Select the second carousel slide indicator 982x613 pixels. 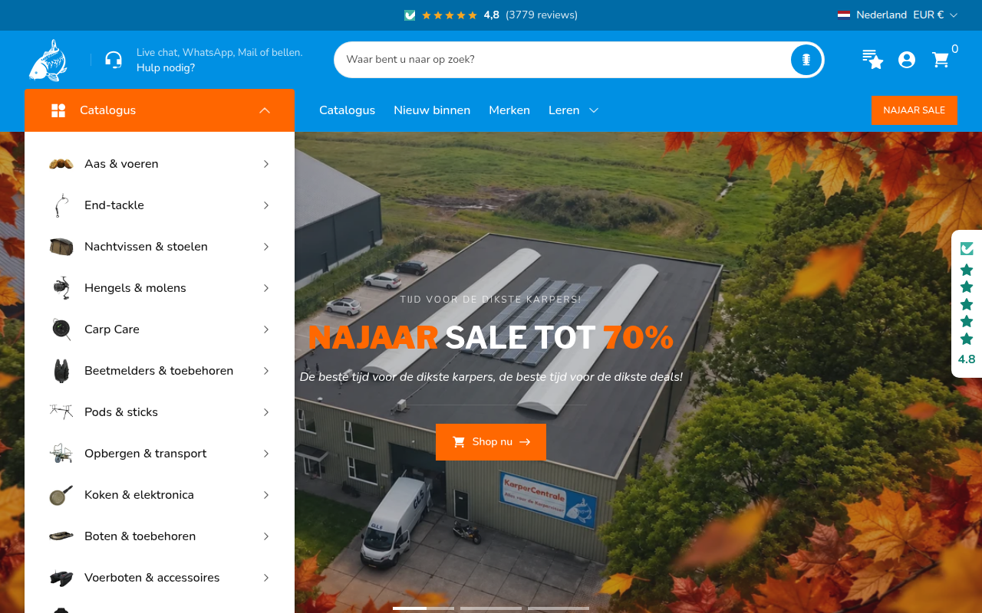[491, 608]
